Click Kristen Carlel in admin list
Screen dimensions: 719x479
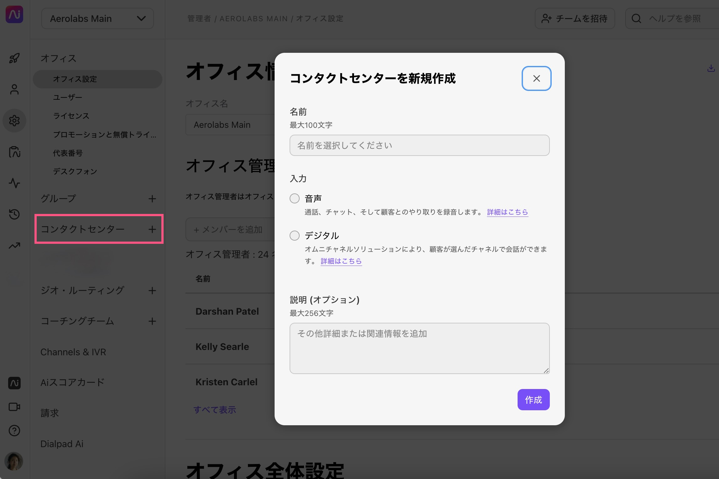coord(226,382)
